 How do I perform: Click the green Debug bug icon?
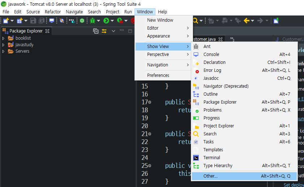click(93, 21)
